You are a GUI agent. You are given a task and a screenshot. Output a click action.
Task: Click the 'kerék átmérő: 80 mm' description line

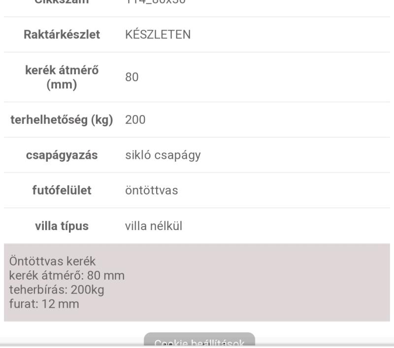[x=67, y=275]
